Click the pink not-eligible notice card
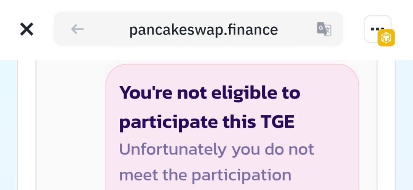 (x=232, y=127)
